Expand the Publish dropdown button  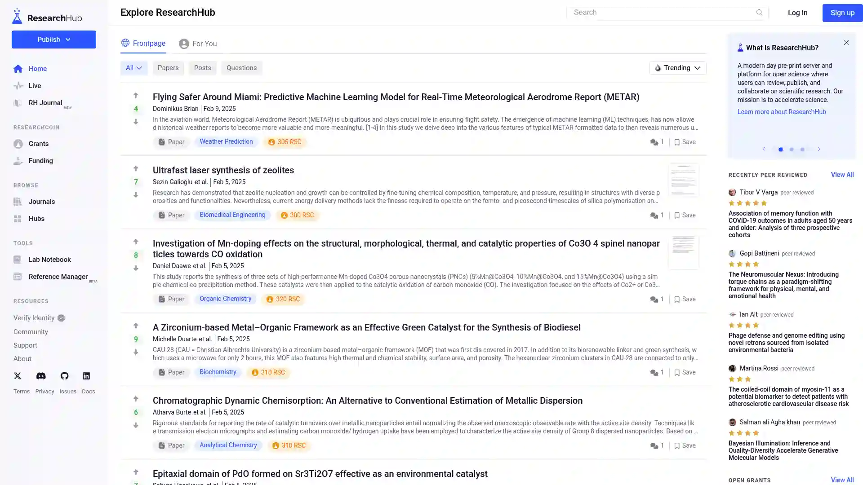pos(54,40)
